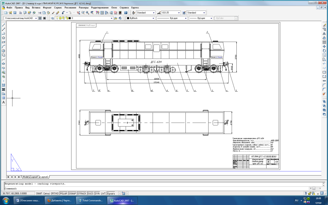Open the Сервис menu

tap(58, 8)
